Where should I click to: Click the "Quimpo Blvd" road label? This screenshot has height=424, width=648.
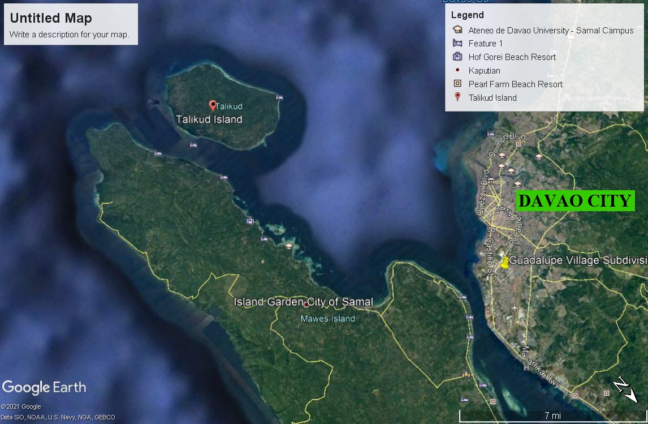(x=507, y=145)
